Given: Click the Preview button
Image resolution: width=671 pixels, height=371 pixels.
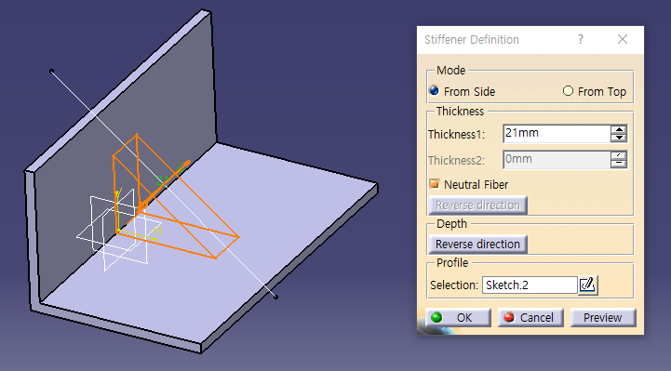Looking at the screenshot, I should (603, 318).
